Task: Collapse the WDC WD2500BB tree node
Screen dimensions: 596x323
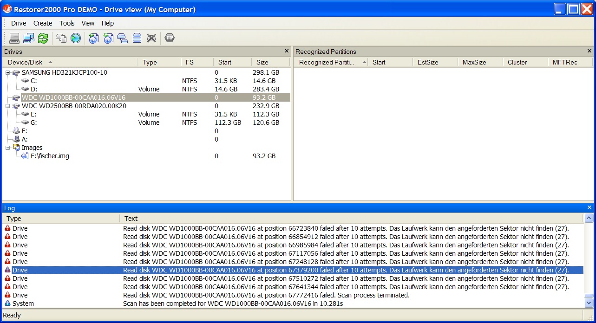Action: pos(8,106)
